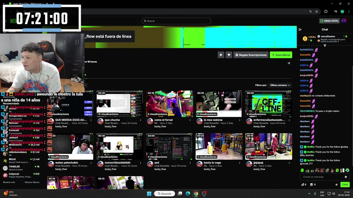The height and width of the screenshot is (198, 353).
Task: Click username BaltiGB1925 in first chat message
Action: point(306,50)
